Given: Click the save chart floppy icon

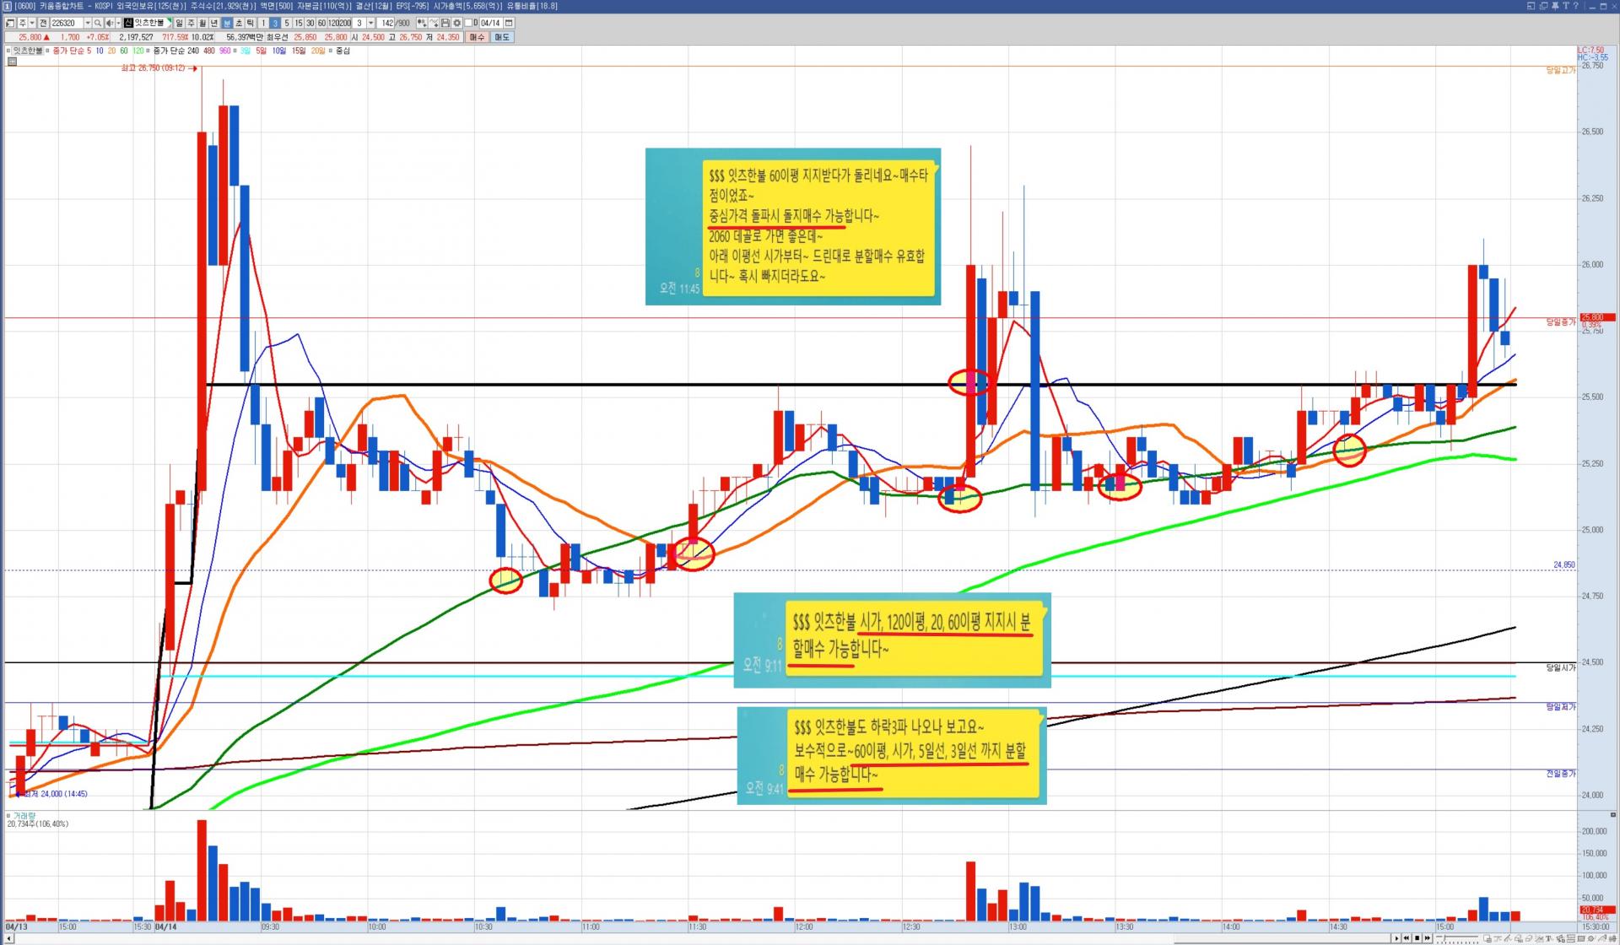Looking at the screenshot, I should tap(445, 23).
